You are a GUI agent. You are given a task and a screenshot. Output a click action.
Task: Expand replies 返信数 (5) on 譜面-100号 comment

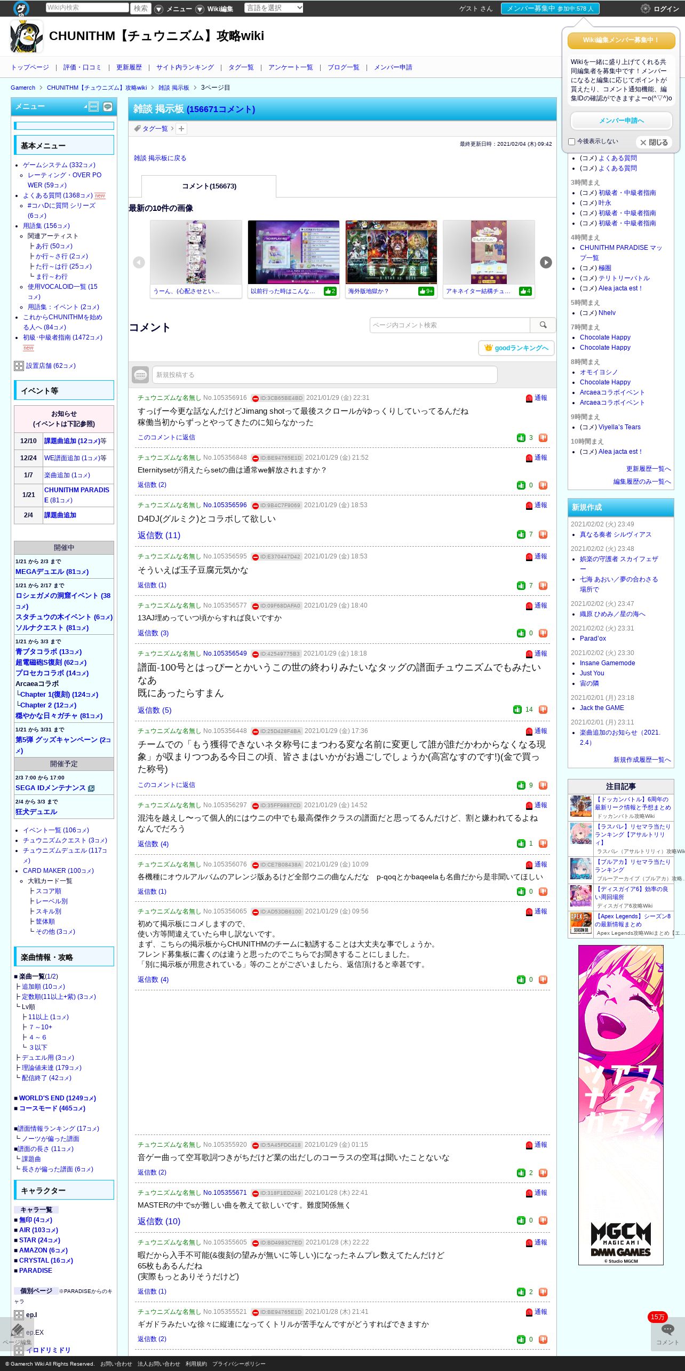[155, 710]
